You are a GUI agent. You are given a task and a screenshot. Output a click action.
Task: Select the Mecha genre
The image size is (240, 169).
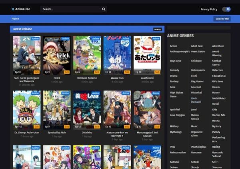tap(216, 121)
